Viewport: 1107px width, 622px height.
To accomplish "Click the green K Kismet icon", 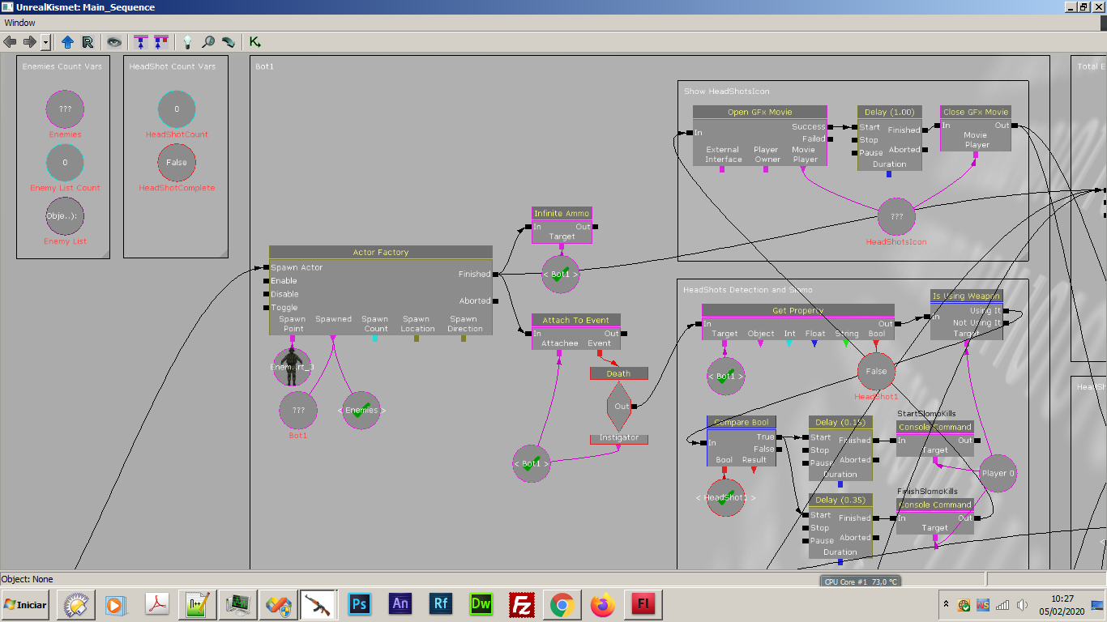I will (x=255, y=41).
